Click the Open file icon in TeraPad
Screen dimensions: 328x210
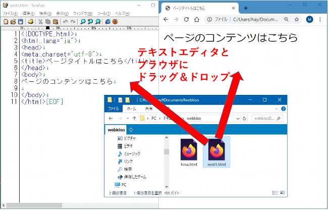pos(13,22)
